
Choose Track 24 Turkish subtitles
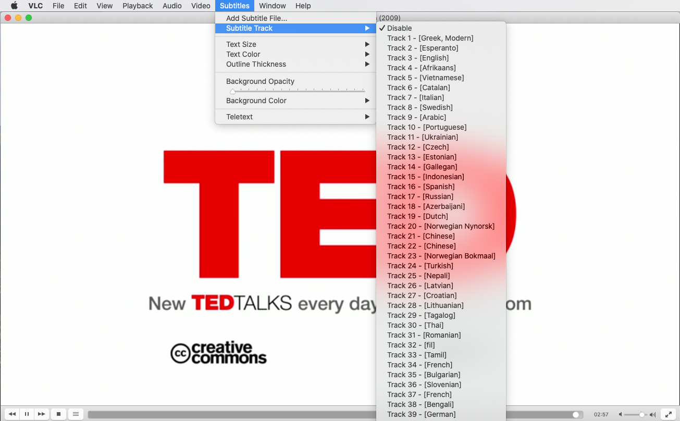(441, 266)
